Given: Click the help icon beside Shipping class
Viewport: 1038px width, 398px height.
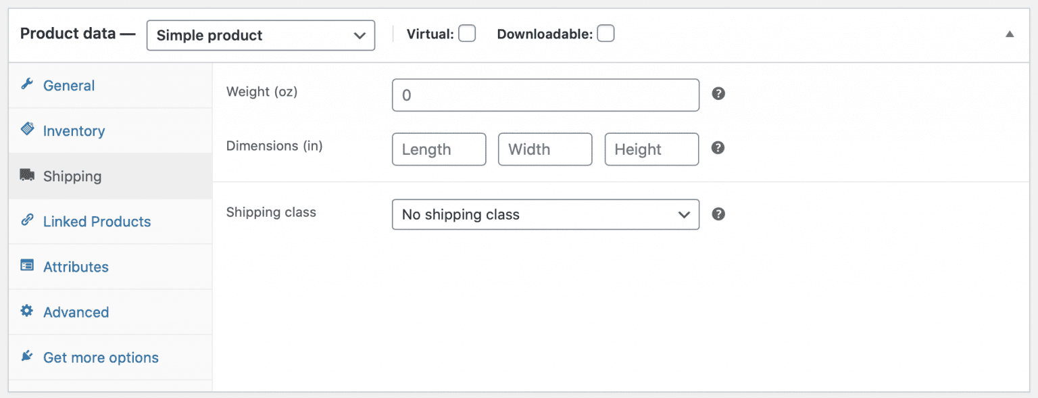Looking at the screenshot, I should click(718, 214).
